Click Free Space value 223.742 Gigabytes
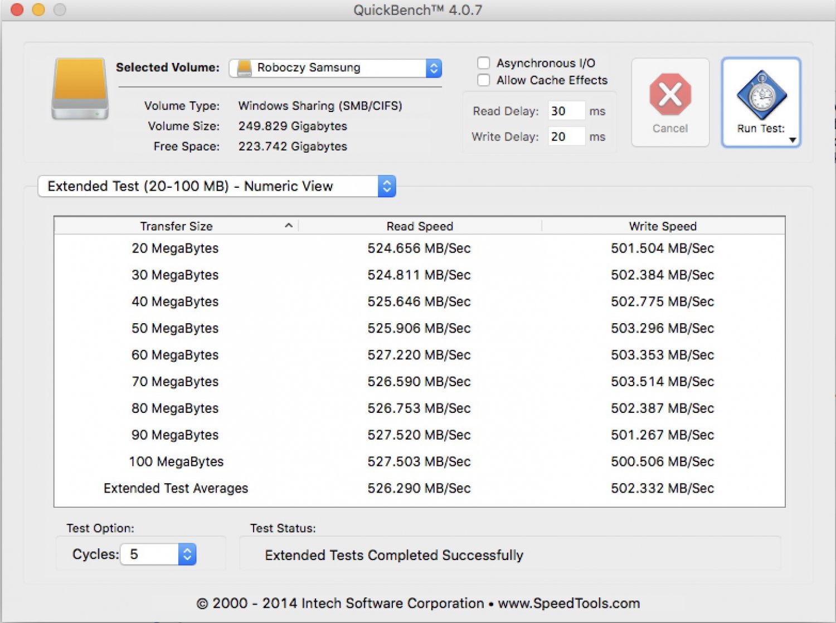This screenshot has width=836, height=623. [x=293, y=146]
